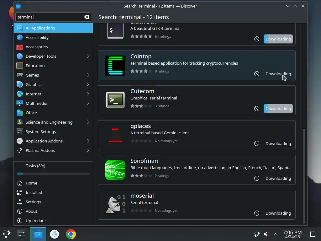The height and width of the screenshot is (241, 321).
Task: Expand the Multimedia category
Action: (x=88, y=103)
